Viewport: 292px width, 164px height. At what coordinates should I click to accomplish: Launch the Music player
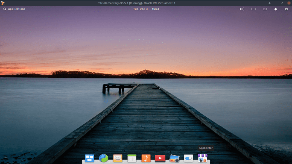(146, 159)
